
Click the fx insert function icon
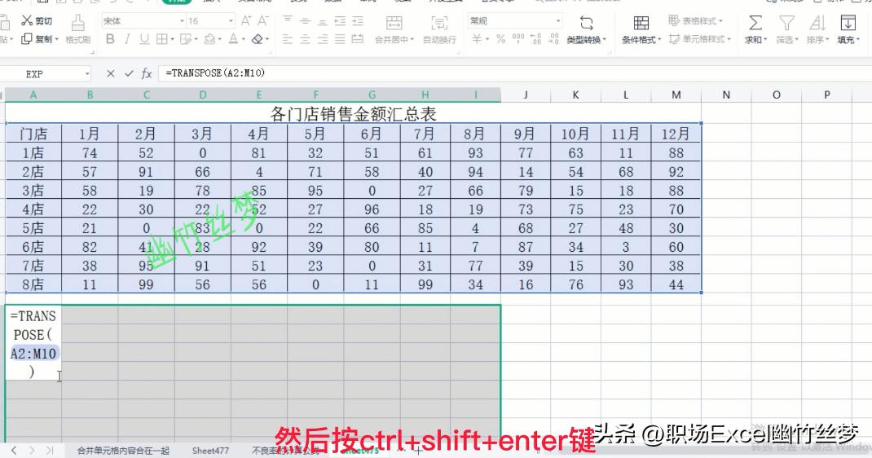tap(146, 73)
